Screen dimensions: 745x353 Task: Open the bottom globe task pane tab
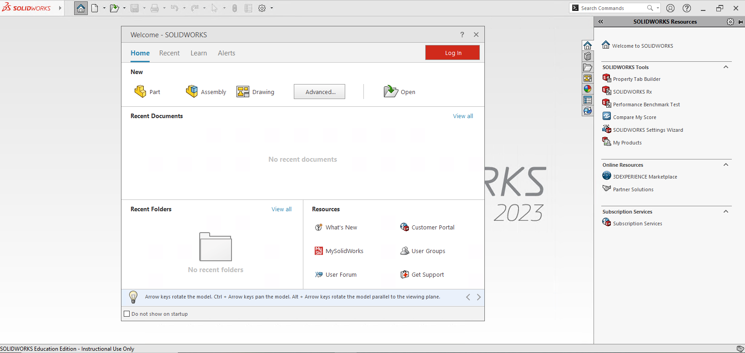coord(588,111)
